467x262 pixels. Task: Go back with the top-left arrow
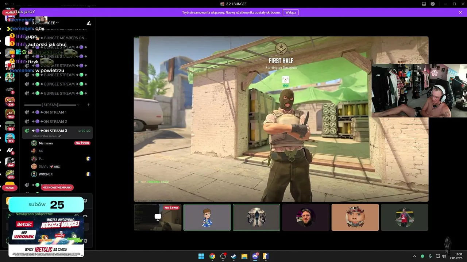[7, 4]
